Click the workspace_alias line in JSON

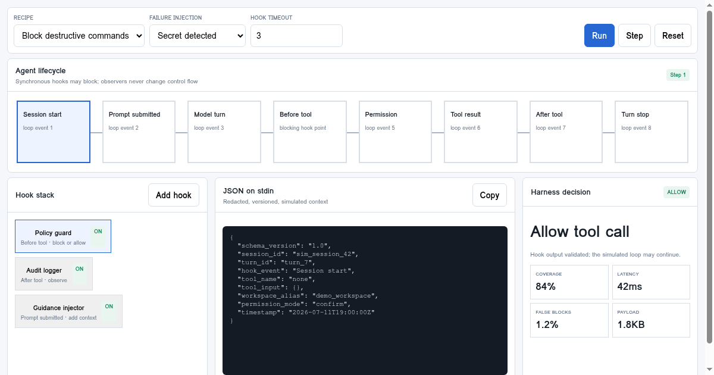[x=307, y=295]
